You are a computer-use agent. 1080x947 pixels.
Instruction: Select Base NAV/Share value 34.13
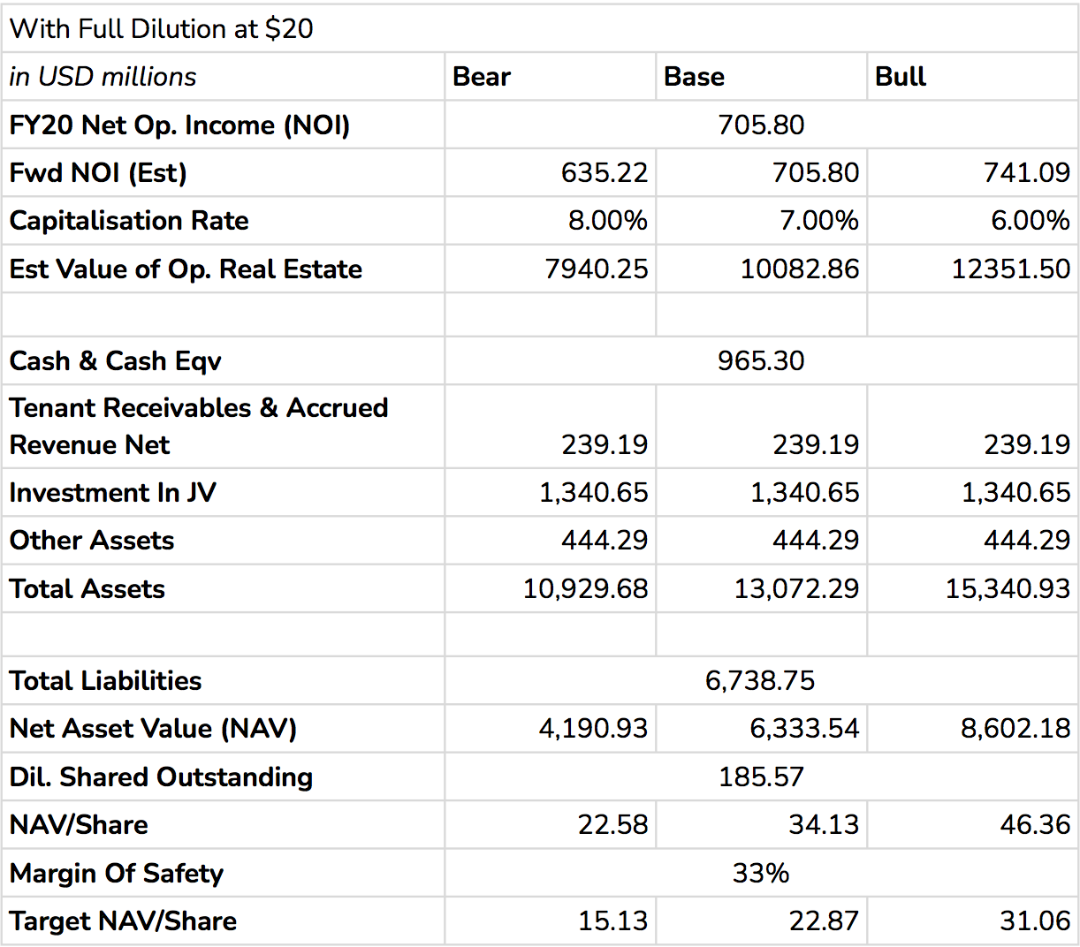coord(761,824)
